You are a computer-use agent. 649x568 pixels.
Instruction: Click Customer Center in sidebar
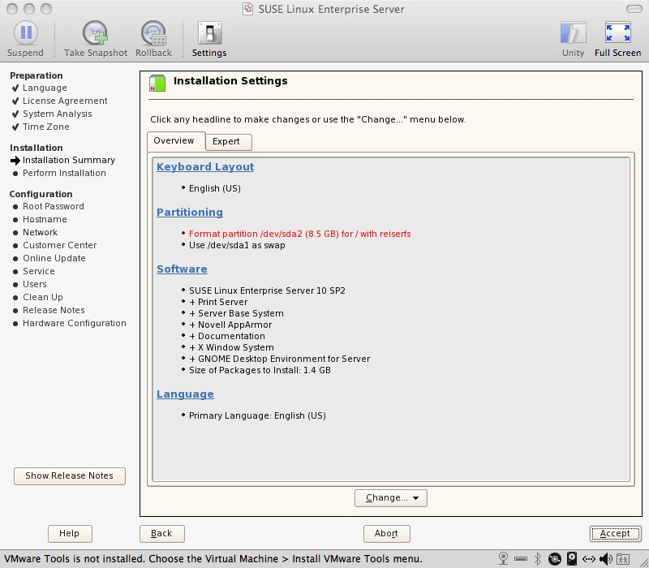tap(59, 245)
